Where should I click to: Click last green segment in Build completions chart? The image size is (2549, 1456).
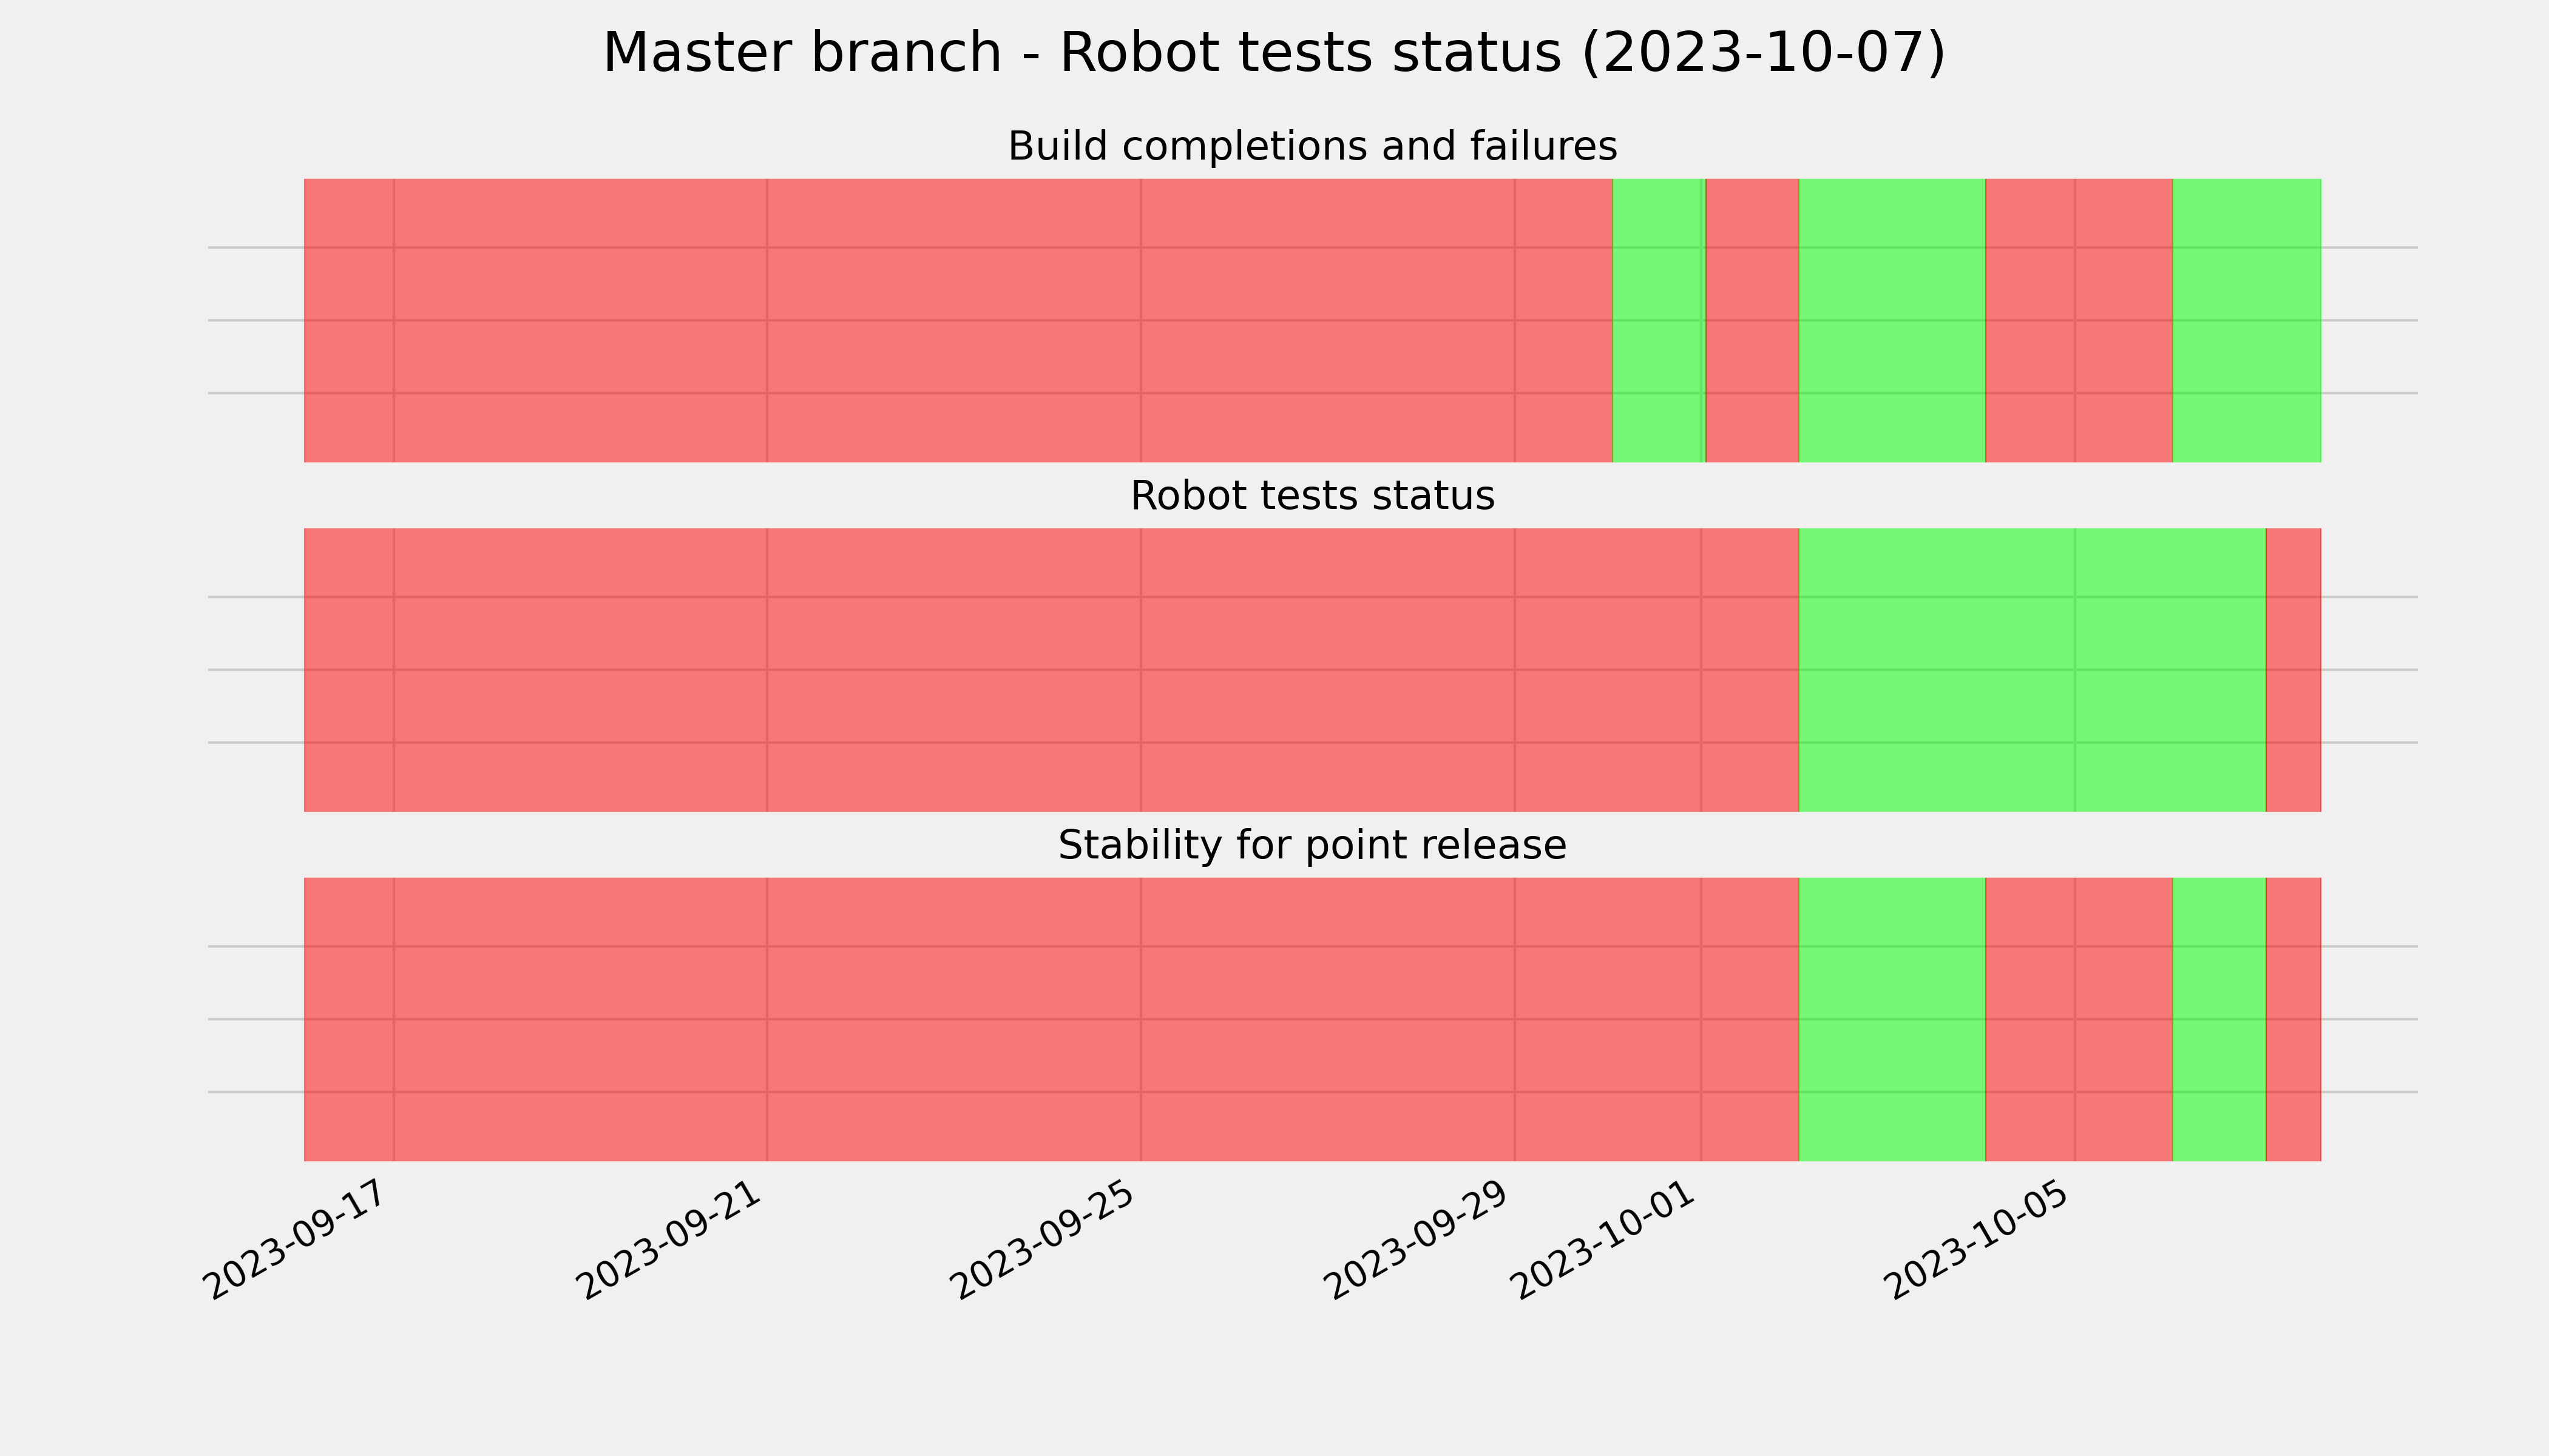[2247, 320]
